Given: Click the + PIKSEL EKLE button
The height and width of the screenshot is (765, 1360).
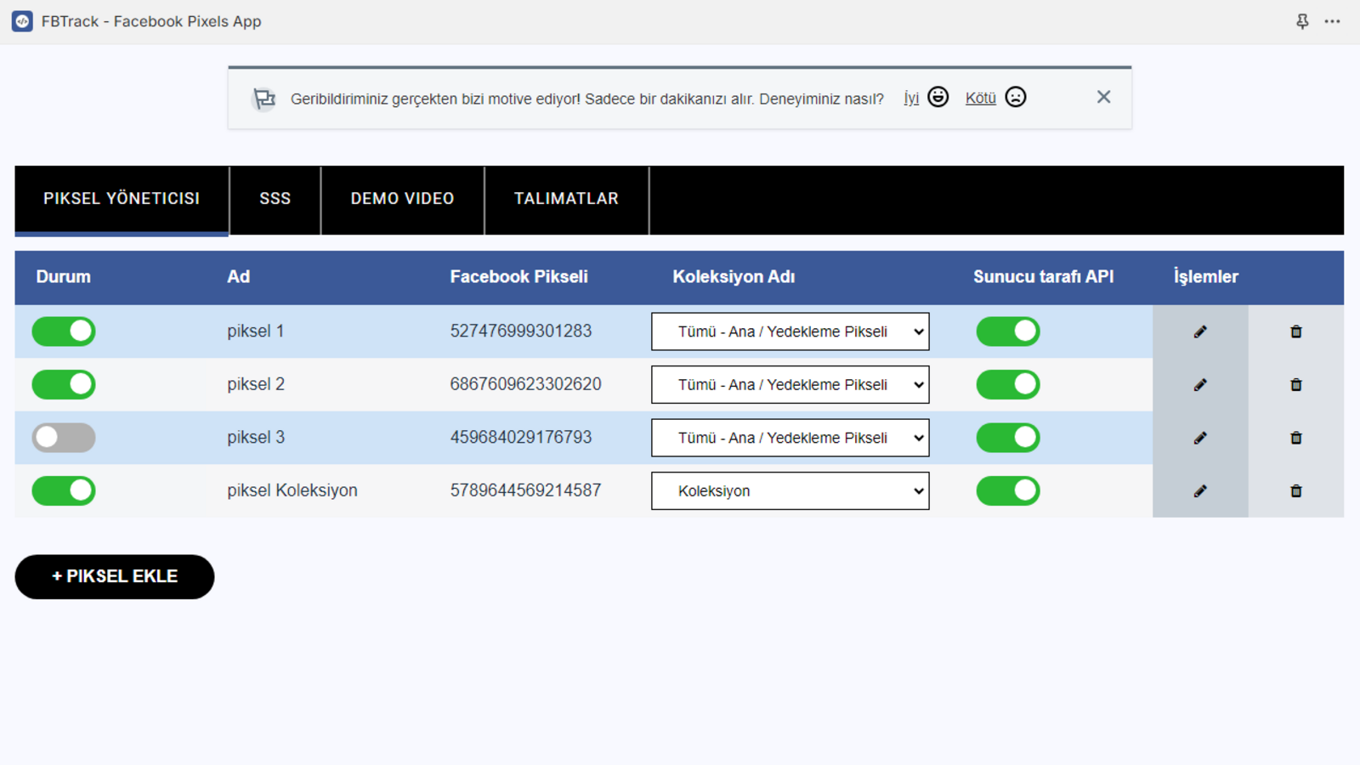Looking at the screenshot, I should pyautogui.click(x=115, y=576).
